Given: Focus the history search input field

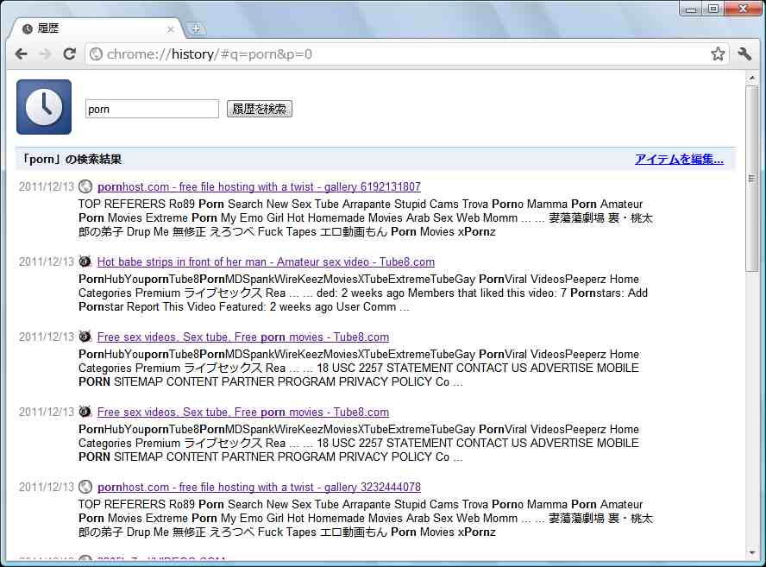Looking at the screenshot, I should point(152,109).
